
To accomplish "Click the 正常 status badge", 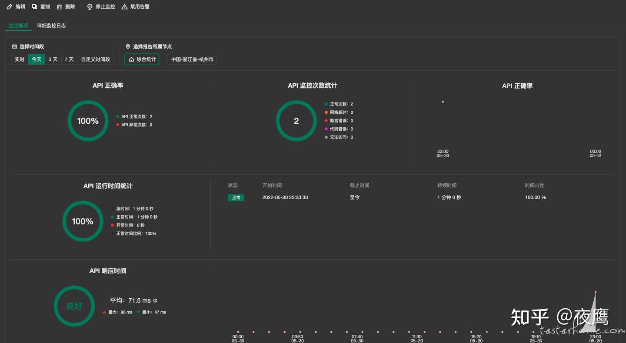I will click(236, 198).
